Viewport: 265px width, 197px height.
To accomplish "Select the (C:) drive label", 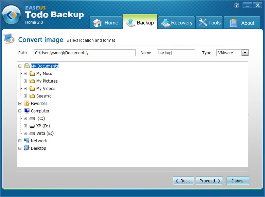I will point(41,118).
